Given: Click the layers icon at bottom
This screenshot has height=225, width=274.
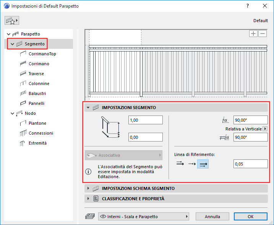Looking at the screenshot, I should click(x=90, y=216).
